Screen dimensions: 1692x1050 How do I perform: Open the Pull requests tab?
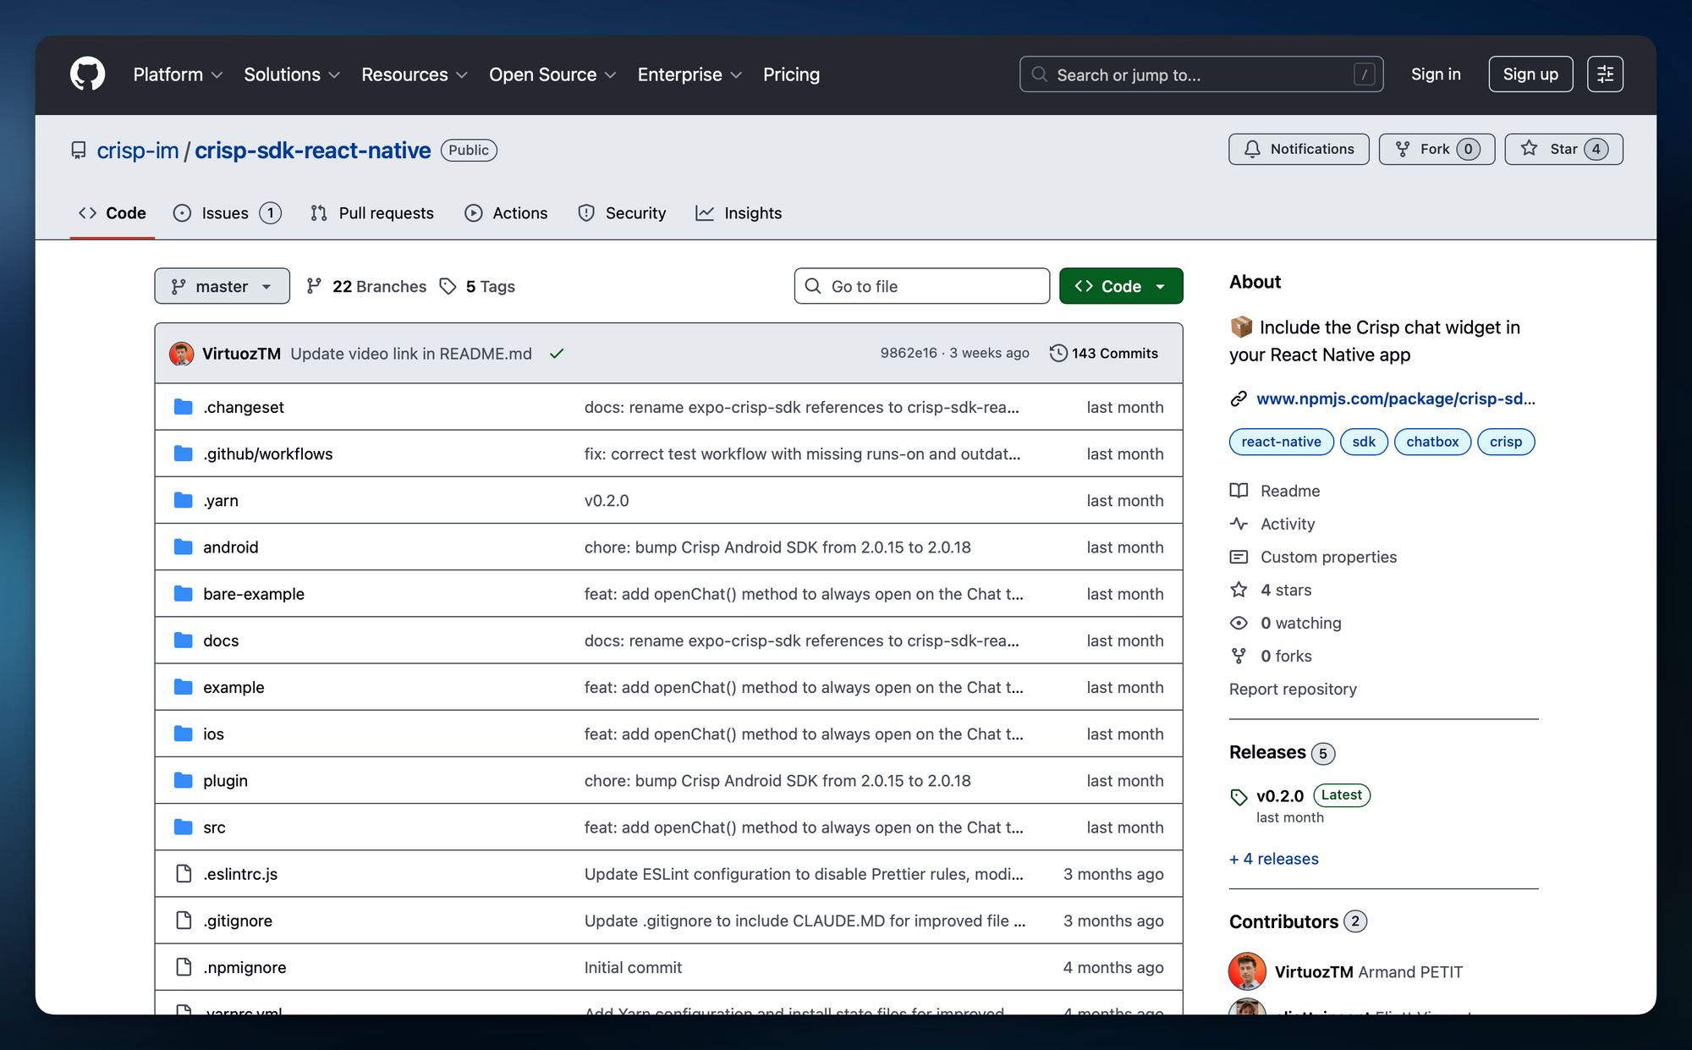pos(371,212)
